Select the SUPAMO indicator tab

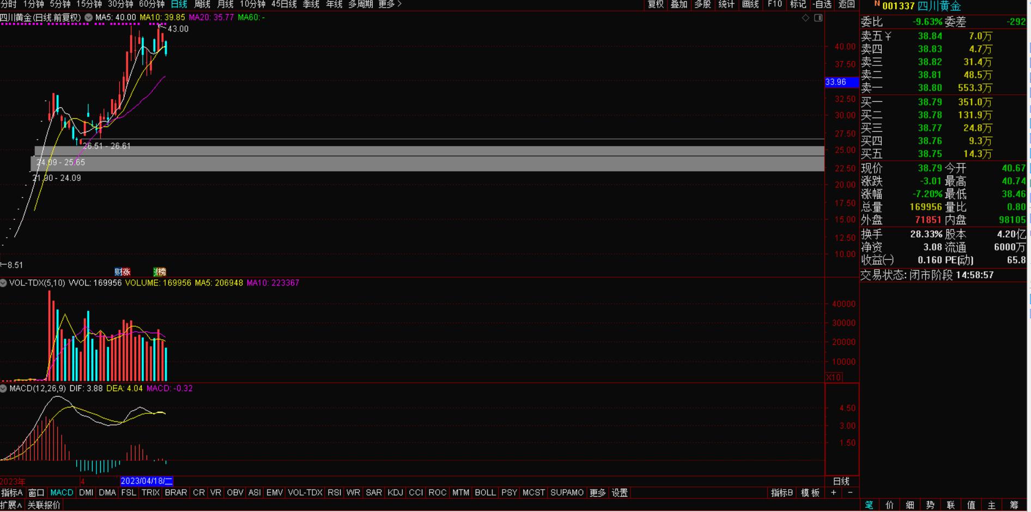tap(567, 492)
